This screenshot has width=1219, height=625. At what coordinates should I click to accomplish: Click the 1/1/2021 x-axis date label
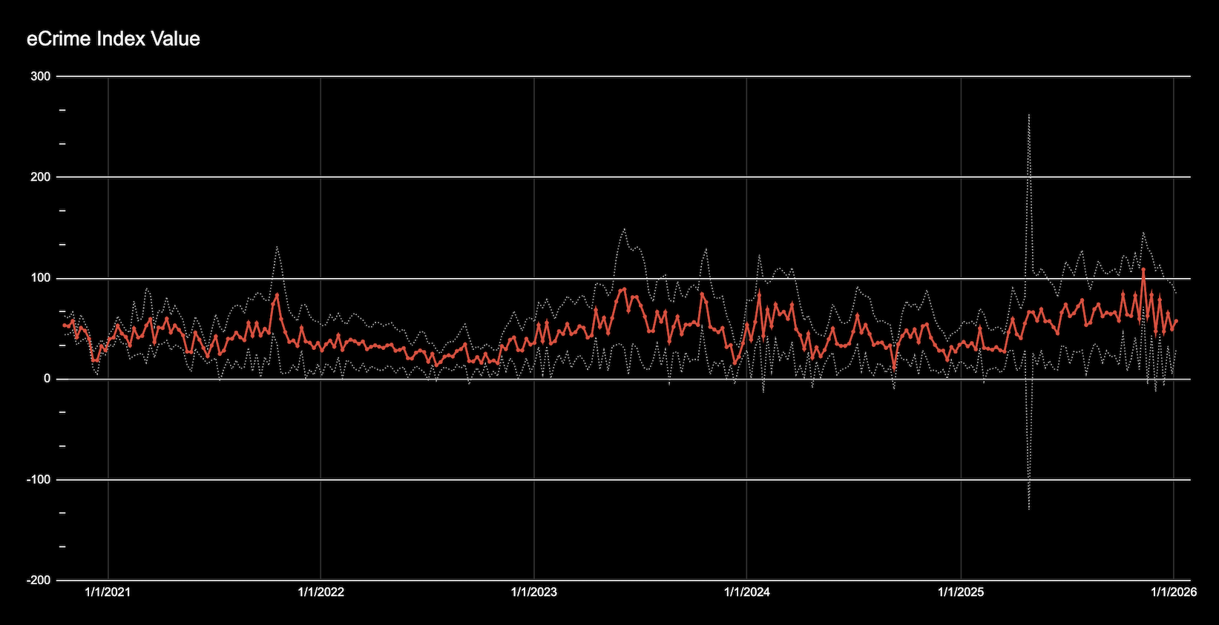click(x=108, y=592)
